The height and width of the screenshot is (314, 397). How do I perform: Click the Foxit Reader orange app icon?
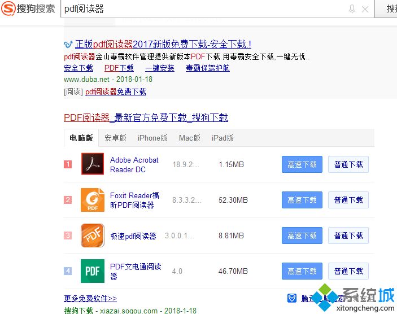[x=93, y=200]
